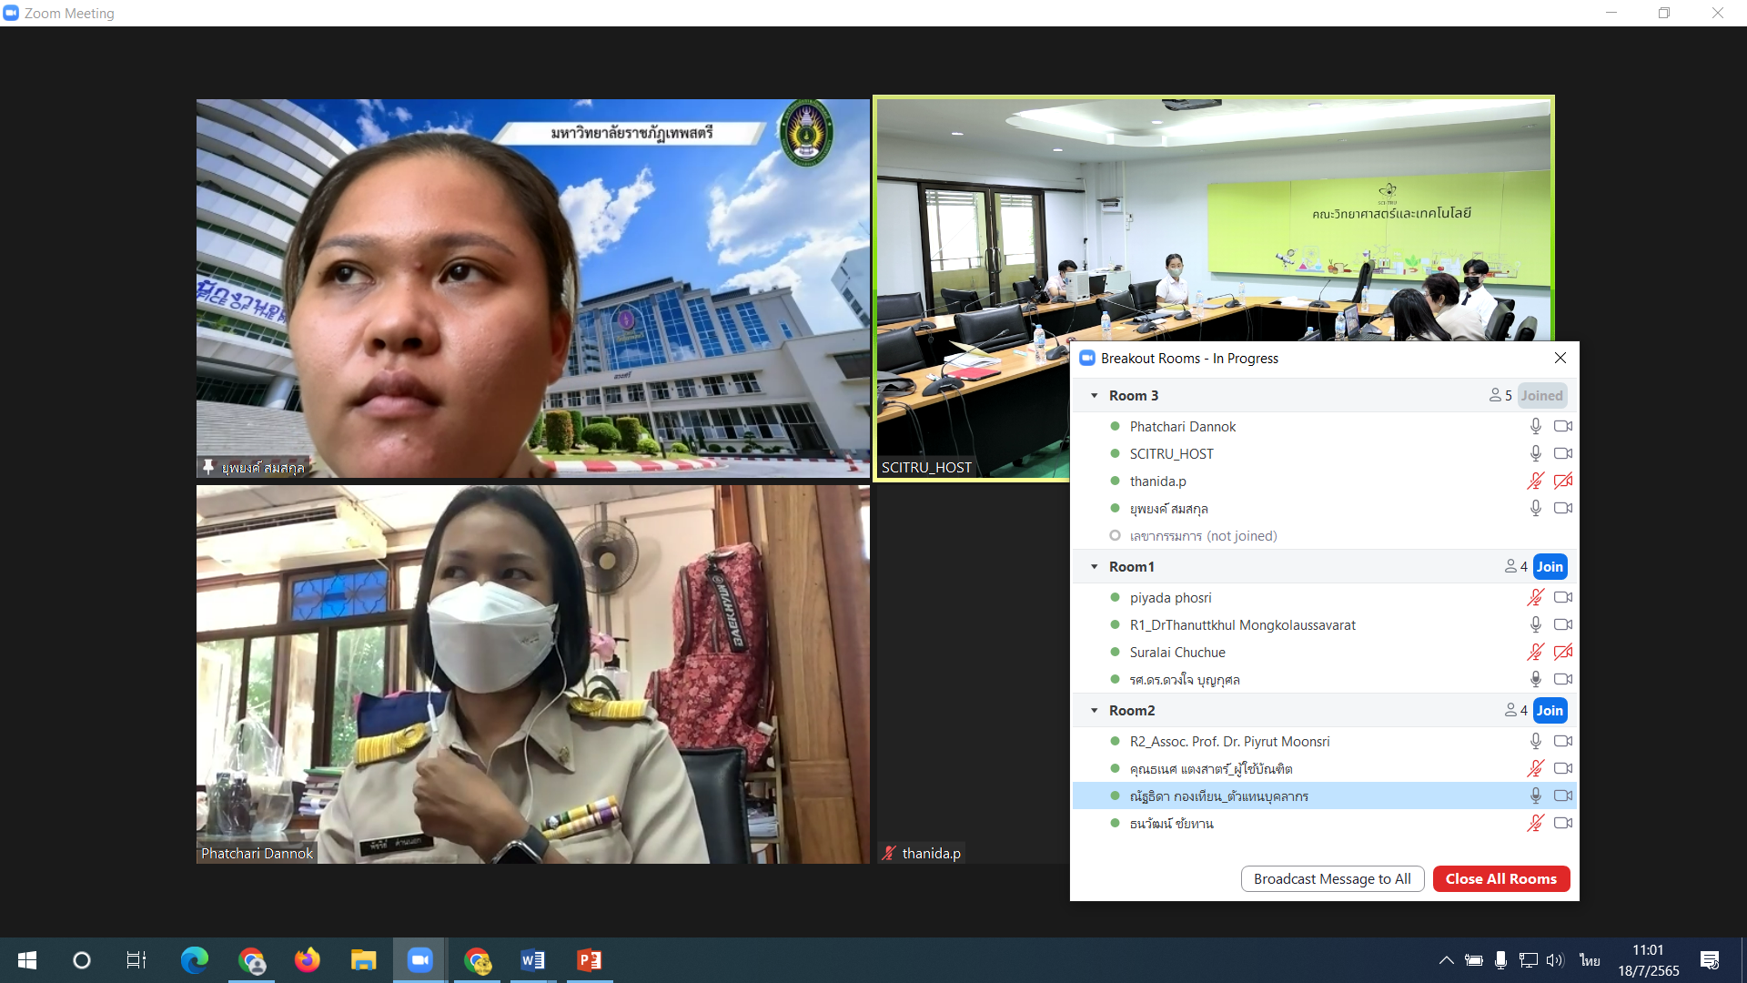This screenshot has height=983, width=1747.
Task: Click muted mic icon for piyada phosri
Action: (1535, 597)
